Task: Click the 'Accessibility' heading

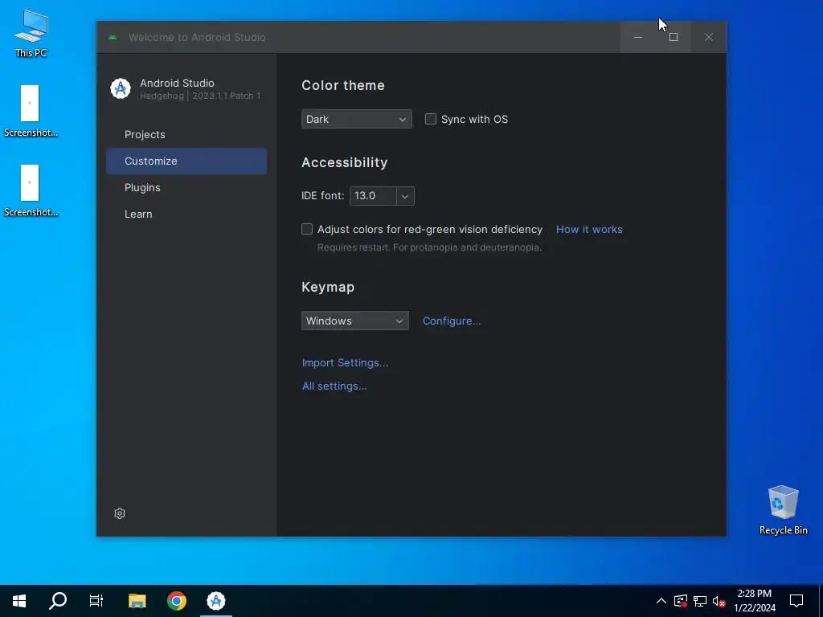Action: [x=344, y=162]
